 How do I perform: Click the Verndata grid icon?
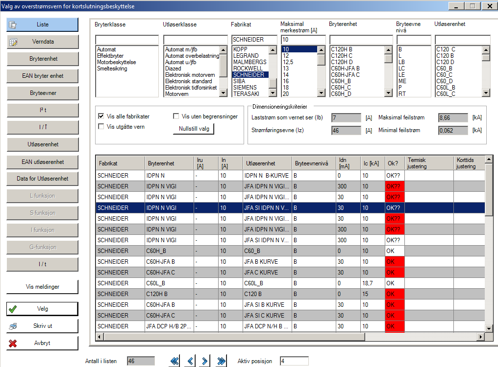(x=13, y=42)
